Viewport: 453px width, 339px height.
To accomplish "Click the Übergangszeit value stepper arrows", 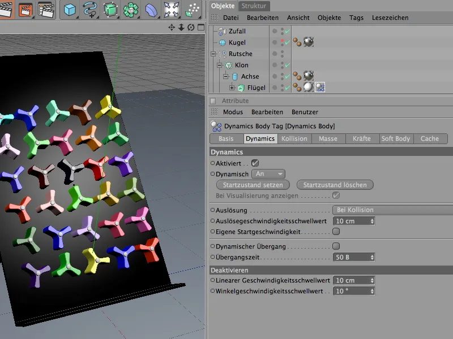I will click(371, 257).
